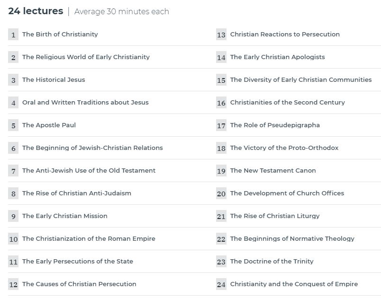
Task: Click the number 16 lecture badge
Action: point(221,103)
